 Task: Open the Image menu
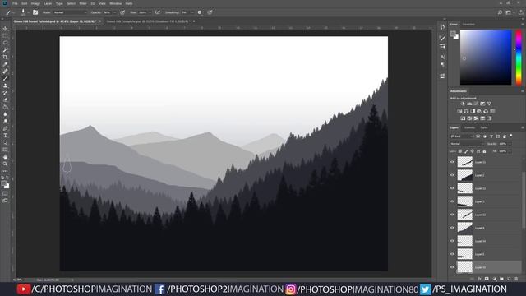click(35, 3)
